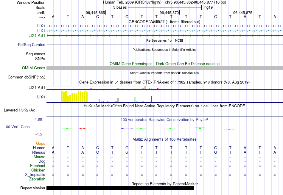The image size is (283, 195).
Task: Click the Scale label
Action: tap(41, 7)
